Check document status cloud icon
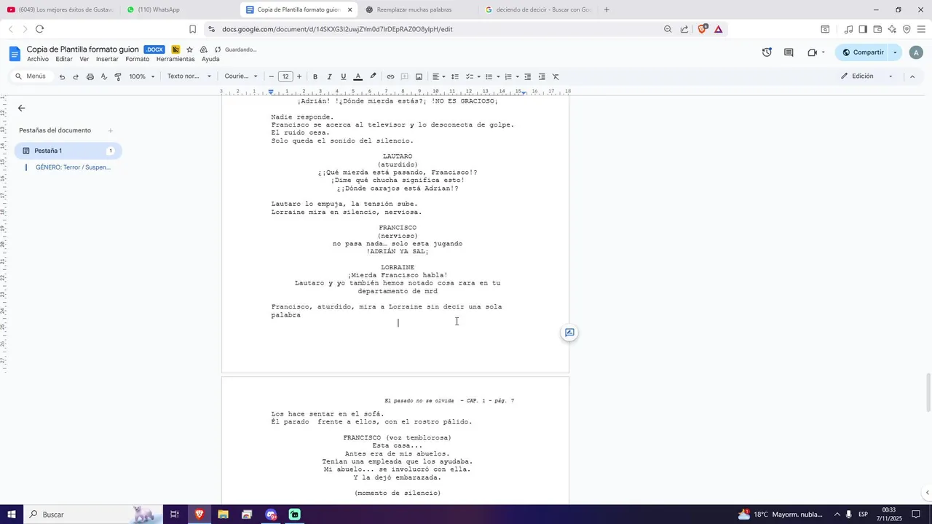This screenshot has width=932, height=524. 218,49
